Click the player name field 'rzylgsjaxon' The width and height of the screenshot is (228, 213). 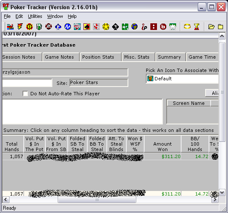point(65,72)
